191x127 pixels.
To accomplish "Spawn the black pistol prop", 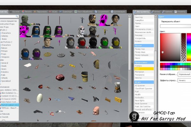I will [x=38, y=111].
